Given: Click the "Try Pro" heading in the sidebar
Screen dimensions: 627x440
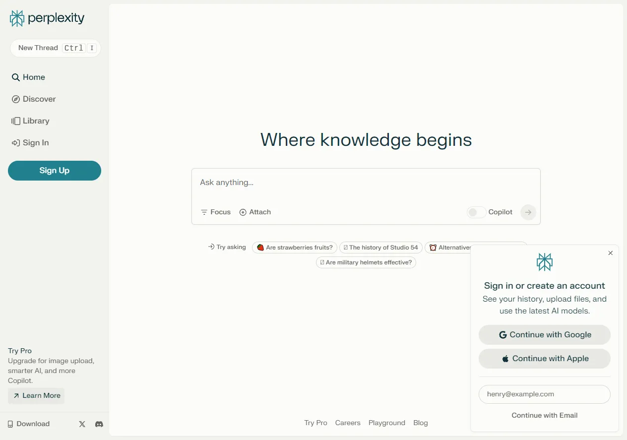Looking at the screenshot, I should (x=20, y=351).
